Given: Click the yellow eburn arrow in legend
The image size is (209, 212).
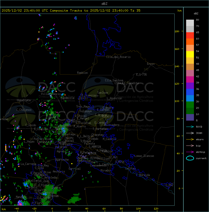Looking at the screenshot, I should [190, 139].
